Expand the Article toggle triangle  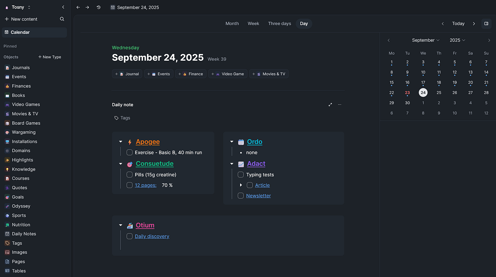coord(241,185)
